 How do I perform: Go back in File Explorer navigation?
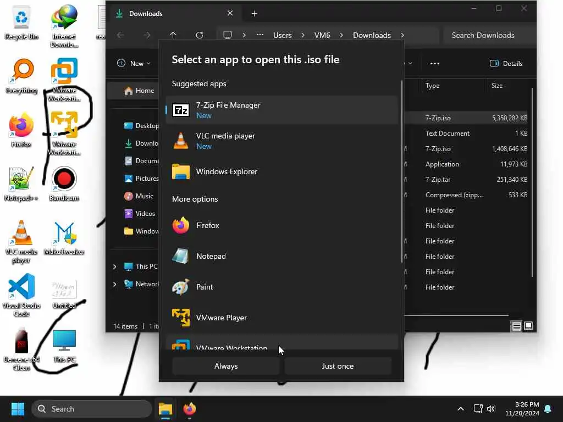[120, 35]
